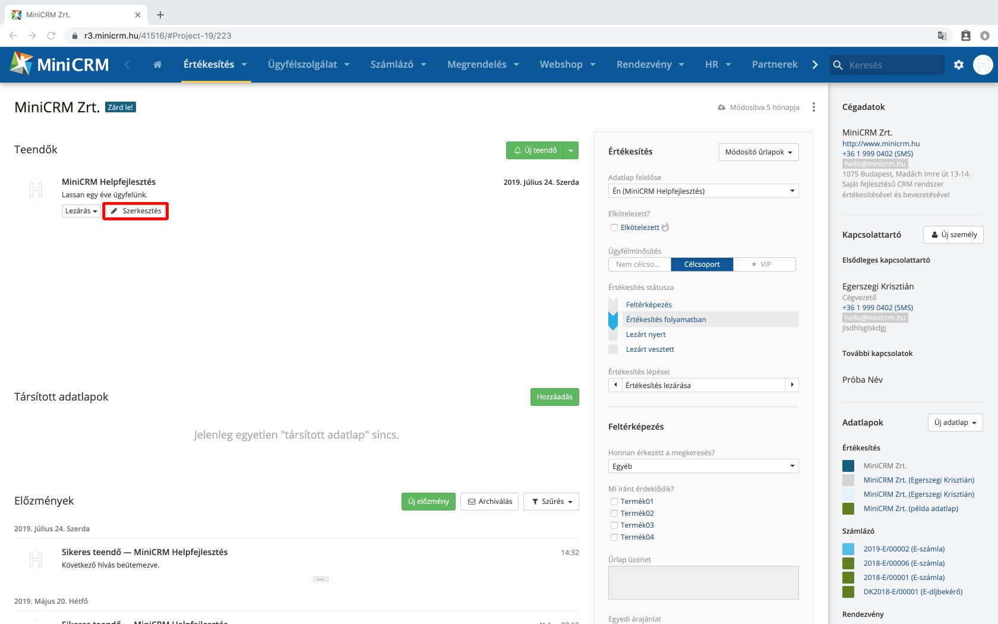Click Új személy button
This screenshot has width=998, height=624.
pyautogui.click(x=953, y=235)
